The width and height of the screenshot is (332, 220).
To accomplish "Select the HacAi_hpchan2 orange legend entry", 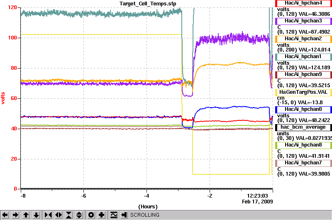I will click(x=303, y=39).
